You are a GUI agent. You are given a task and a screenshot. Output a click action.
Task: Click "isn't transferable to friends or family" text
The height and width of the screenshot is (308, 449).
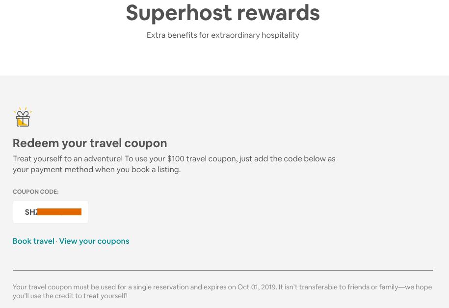pyautogui.click(x=338, y=287)
